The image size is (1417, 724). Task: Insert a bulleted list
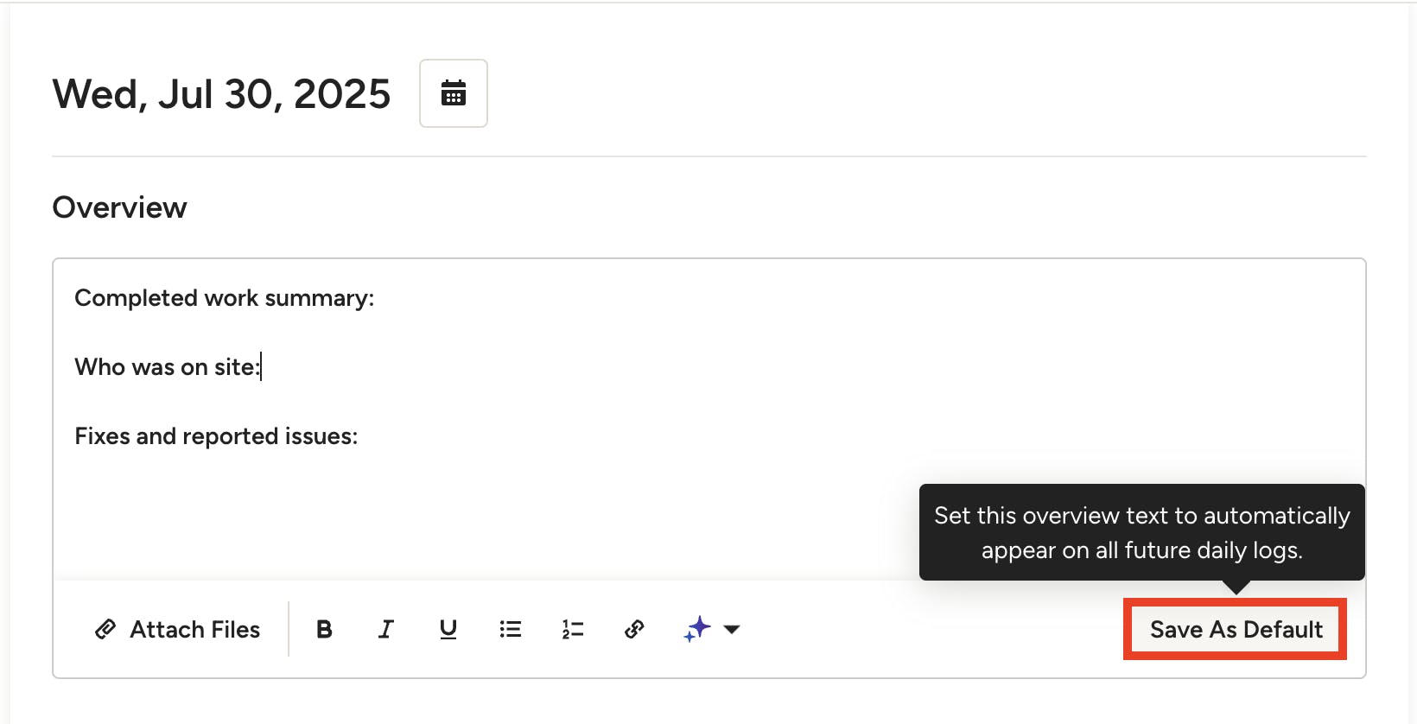coord(511,629)
